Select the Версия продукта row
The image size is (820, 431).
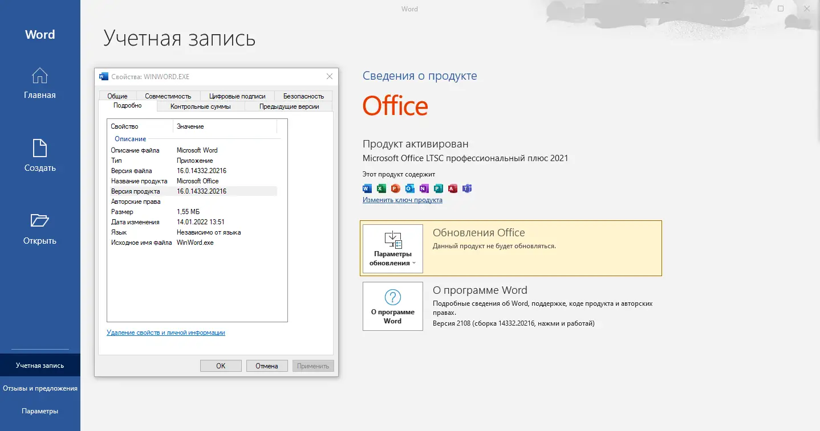(193, 191)
